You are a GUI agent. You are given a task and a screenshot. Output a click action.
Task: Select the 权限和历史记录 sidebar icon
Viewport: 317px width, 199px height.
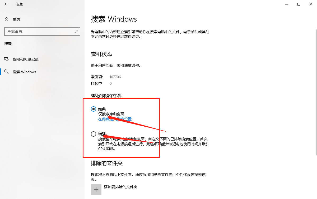7,59
